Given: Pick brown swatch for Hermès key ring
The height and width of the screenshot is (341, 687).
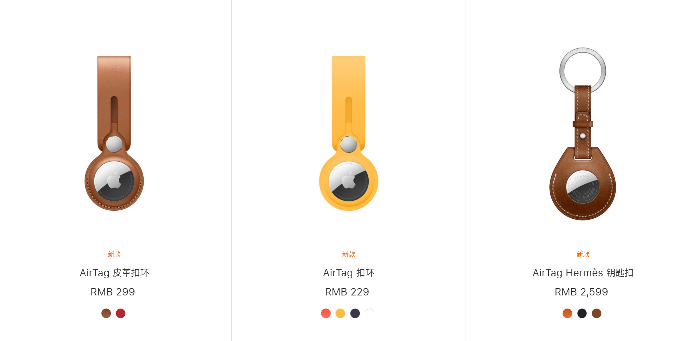Looking at the screenshot, I should (596, 313).
